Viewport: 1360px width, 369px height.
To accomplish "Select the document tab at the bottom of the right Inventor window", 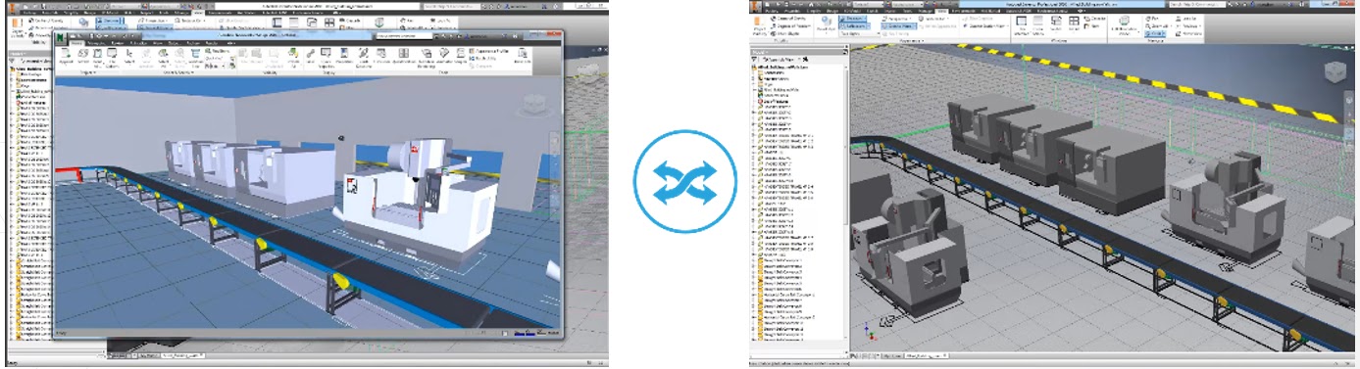I will (927, 355).
